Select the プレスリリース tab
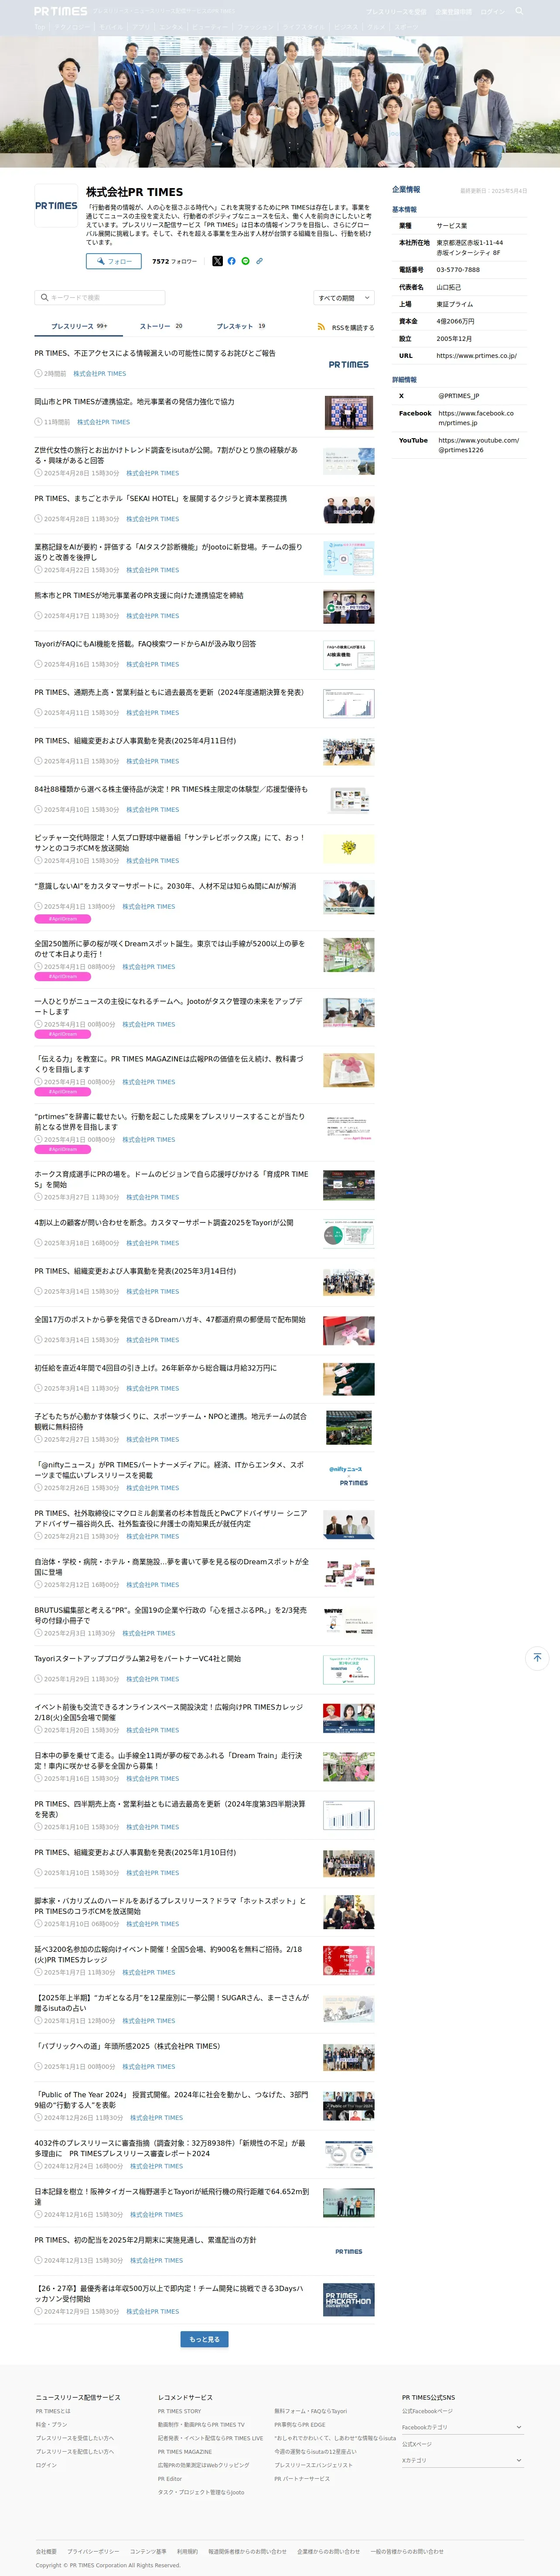This screenshot has width=560, height=2576. (x=79, y=326)
